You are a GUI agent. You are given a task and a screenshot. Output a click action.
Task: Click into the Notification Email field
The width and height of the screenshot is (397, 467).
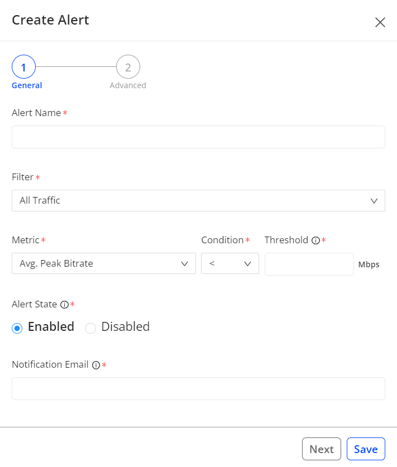[x=198, y=389]
